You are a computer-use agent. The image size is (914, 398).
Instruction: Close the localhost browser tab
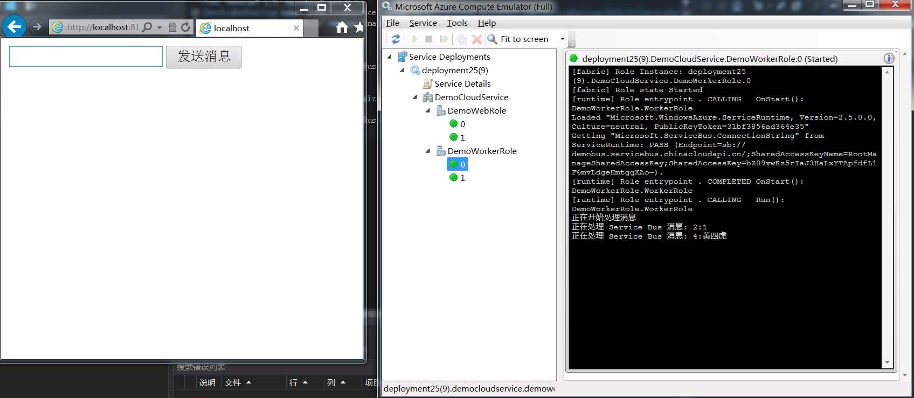296,28
